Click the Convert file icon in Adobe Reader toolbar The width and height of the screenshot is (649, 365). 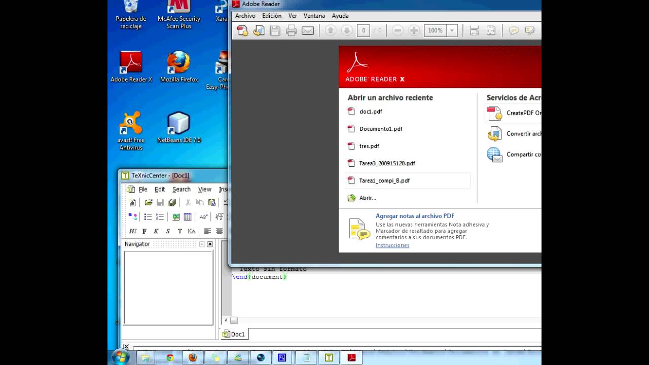point(259,30)
